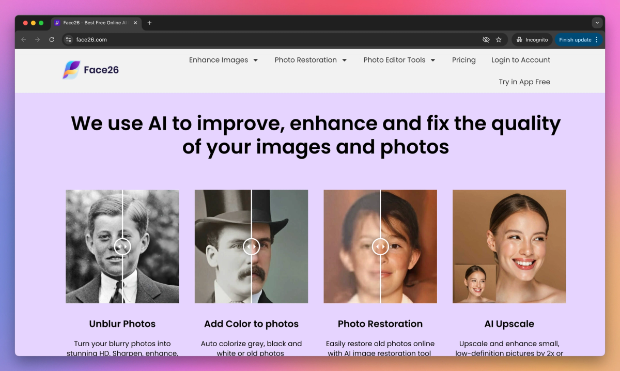The height and width of the screenshot is (371, 620).
Task: Go to the Pricing page
Action: coord(464,60)
